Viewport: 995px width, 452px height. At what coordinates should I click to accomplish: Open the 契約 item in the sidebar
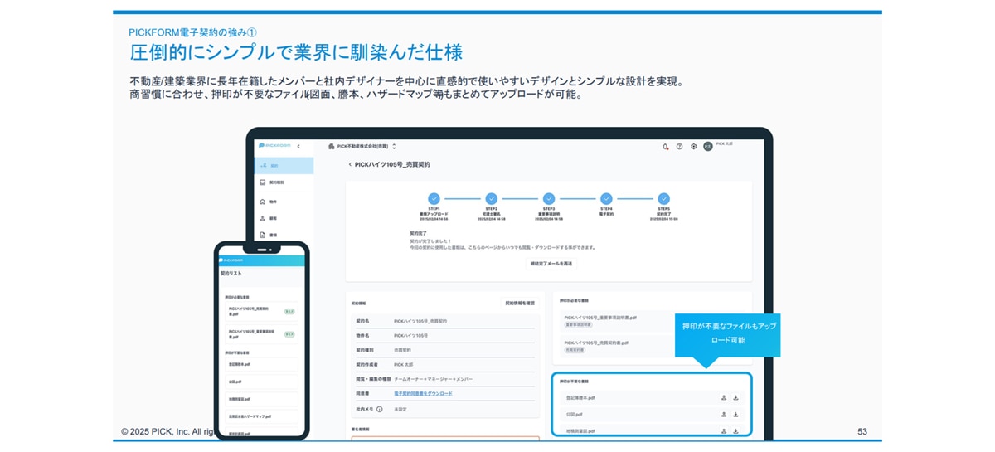(284, 165)
